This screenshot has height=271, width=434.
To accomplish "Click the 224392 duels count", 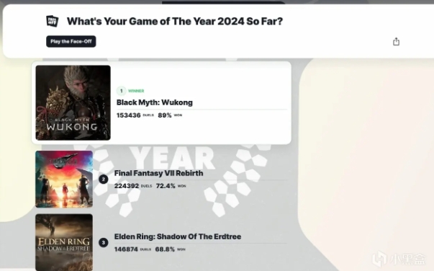I will (x=127, y=186).
